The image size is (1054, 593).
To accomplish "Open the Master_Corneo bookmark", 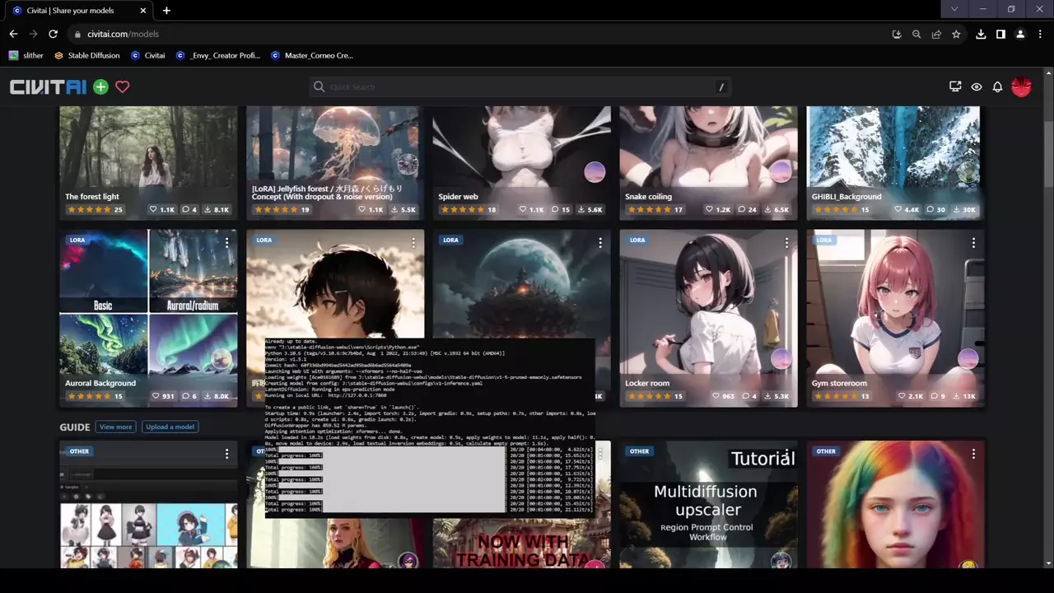I will 311,55.
